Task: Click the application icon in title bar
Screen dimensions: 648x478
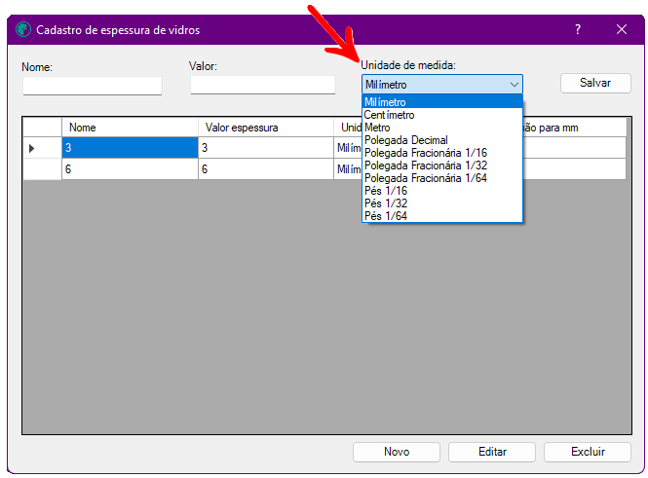Action: 23,30
